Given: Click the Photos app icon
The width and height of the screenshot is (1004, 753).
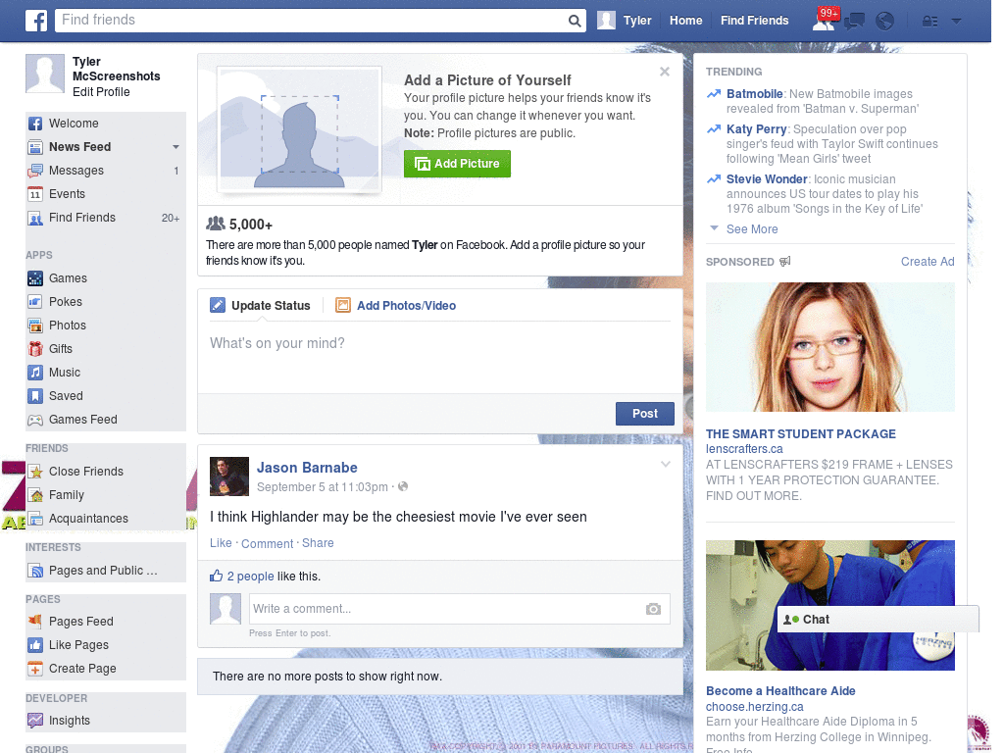Looking at the screenshot, I should 35,326.
